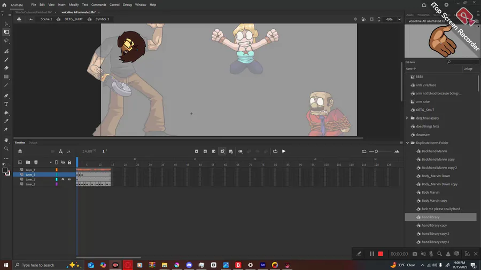Select the Zoom magnifier tool
This screenshot has height=270, width=481.
pyautogui.click(x=6, y=148)
